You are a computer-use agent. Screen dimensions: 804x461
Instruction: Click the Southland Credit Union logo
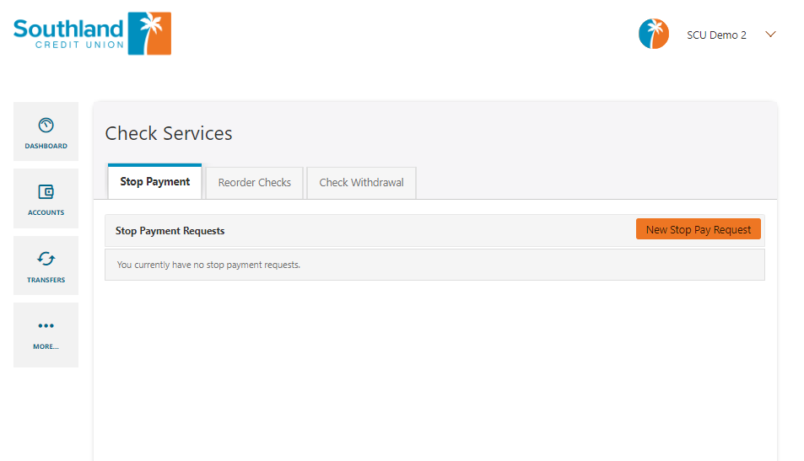92,34
